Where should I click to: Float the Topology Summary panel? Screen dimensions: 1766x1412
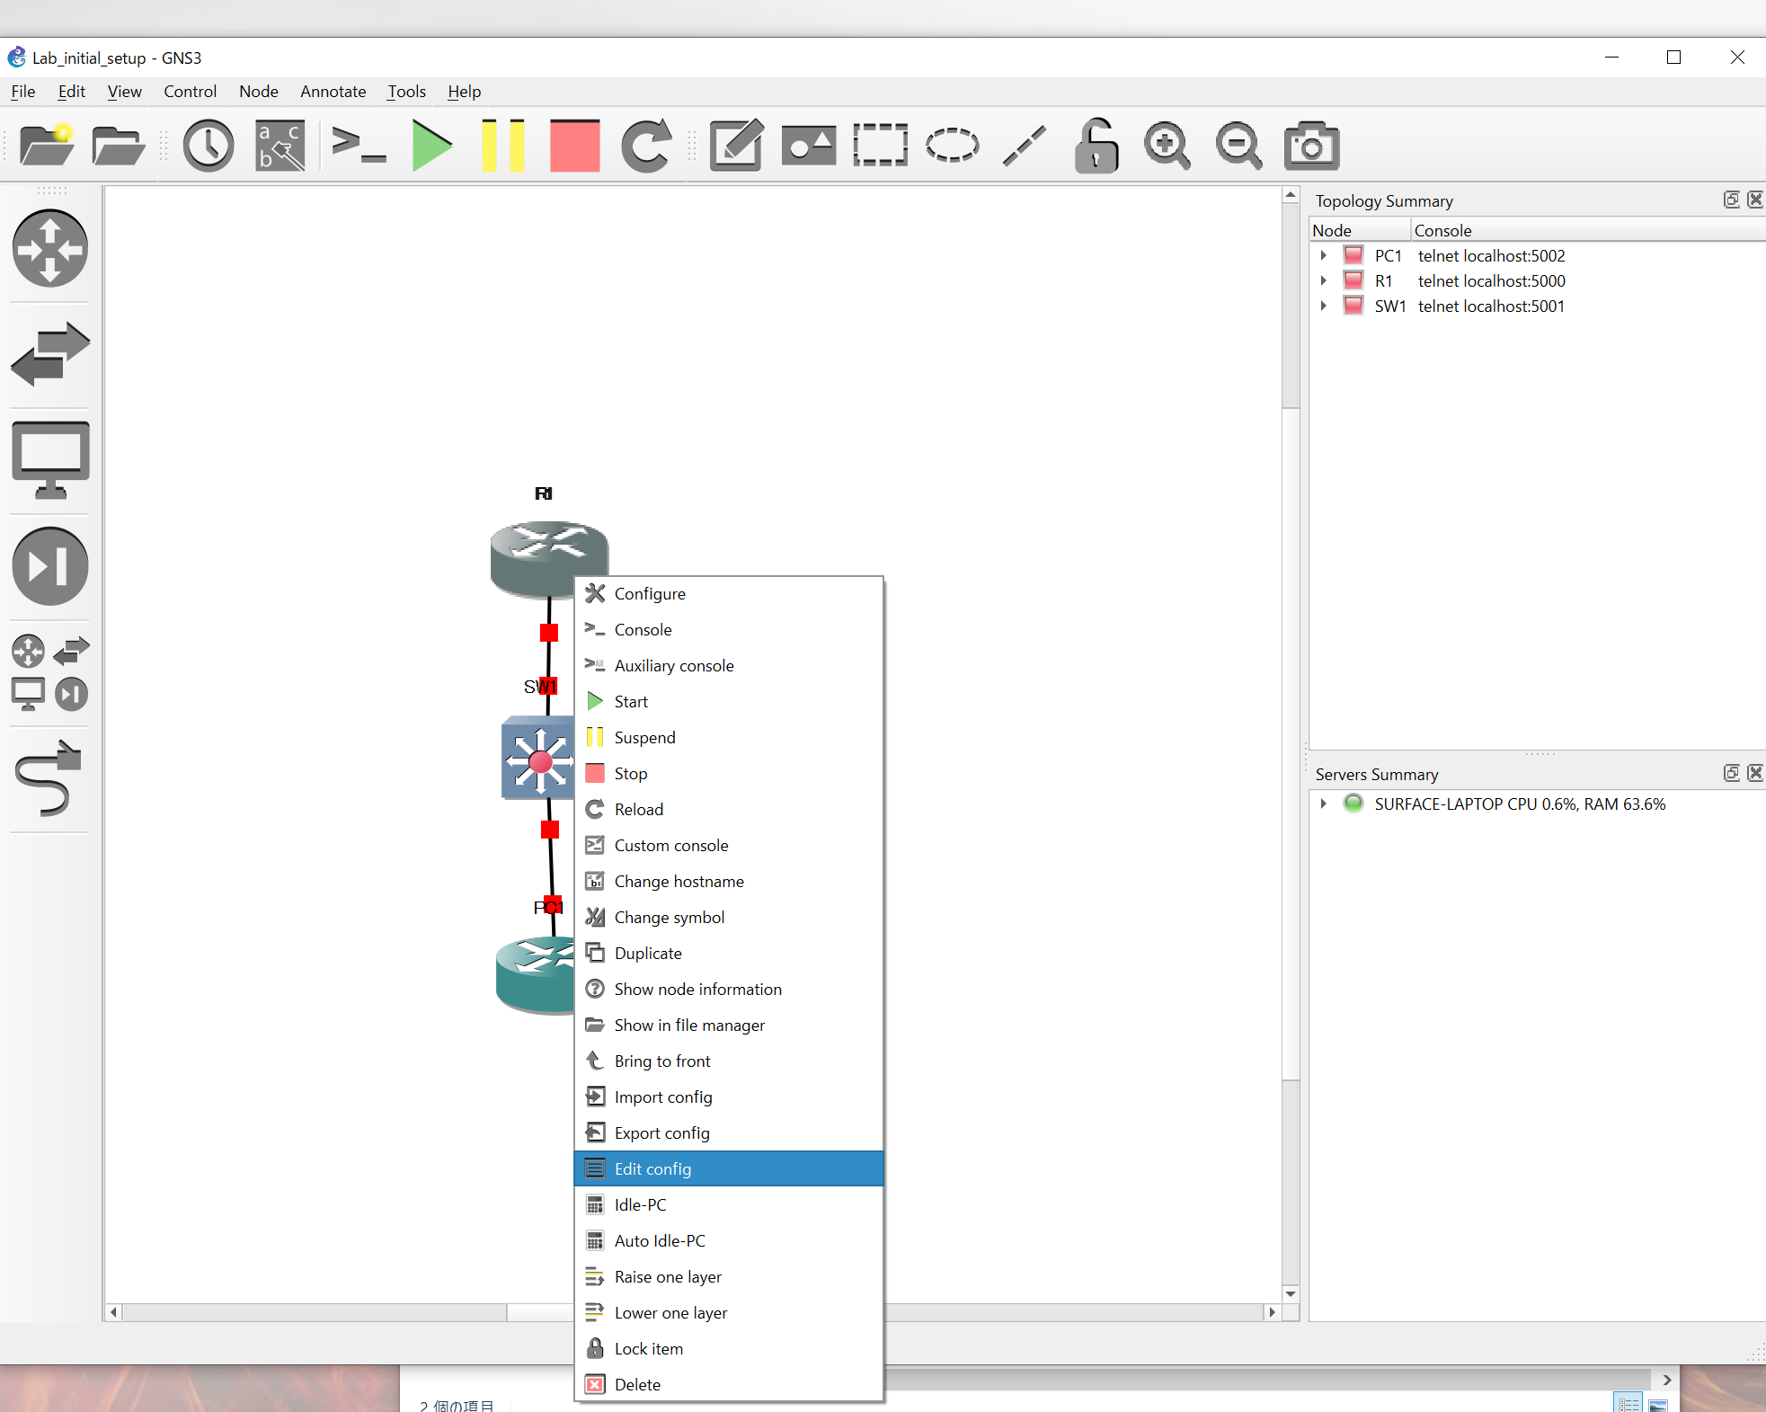[1731, 200]
